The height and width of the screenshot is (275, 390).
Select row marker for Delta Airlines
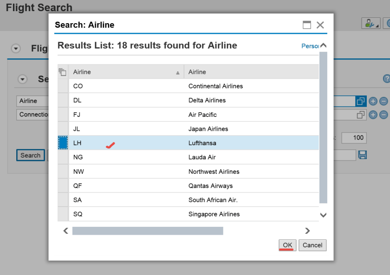63,101
